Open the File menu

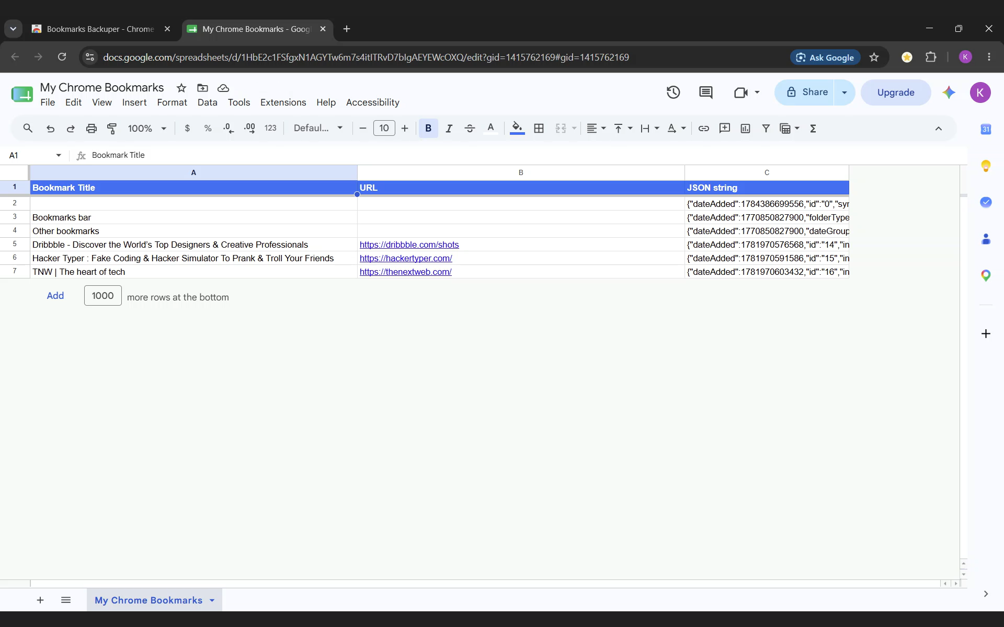(48, 102)
